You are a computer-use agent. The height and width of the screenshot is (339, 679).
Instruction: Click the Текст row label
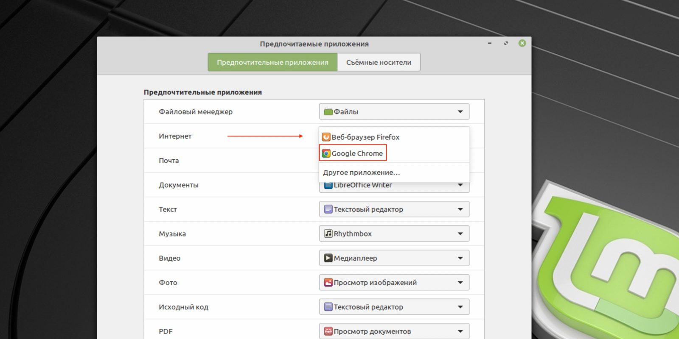(x=168, y=209)
